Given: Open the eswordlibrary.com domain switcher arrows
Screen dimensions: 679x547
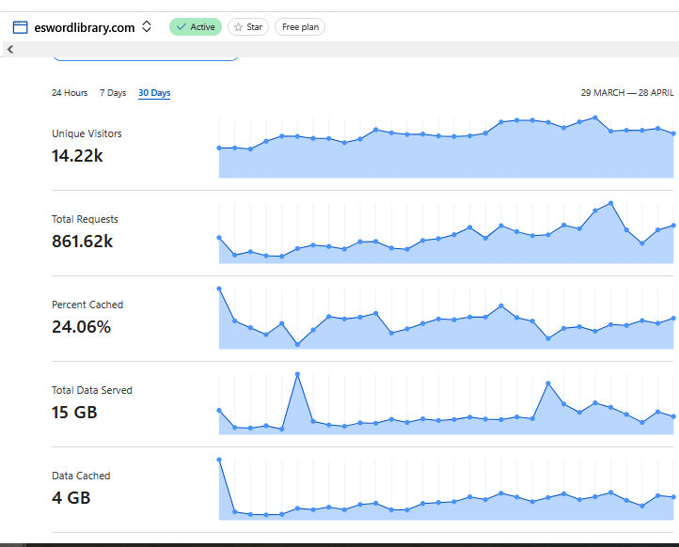Looking at the screenshot, I should (147, 27).
